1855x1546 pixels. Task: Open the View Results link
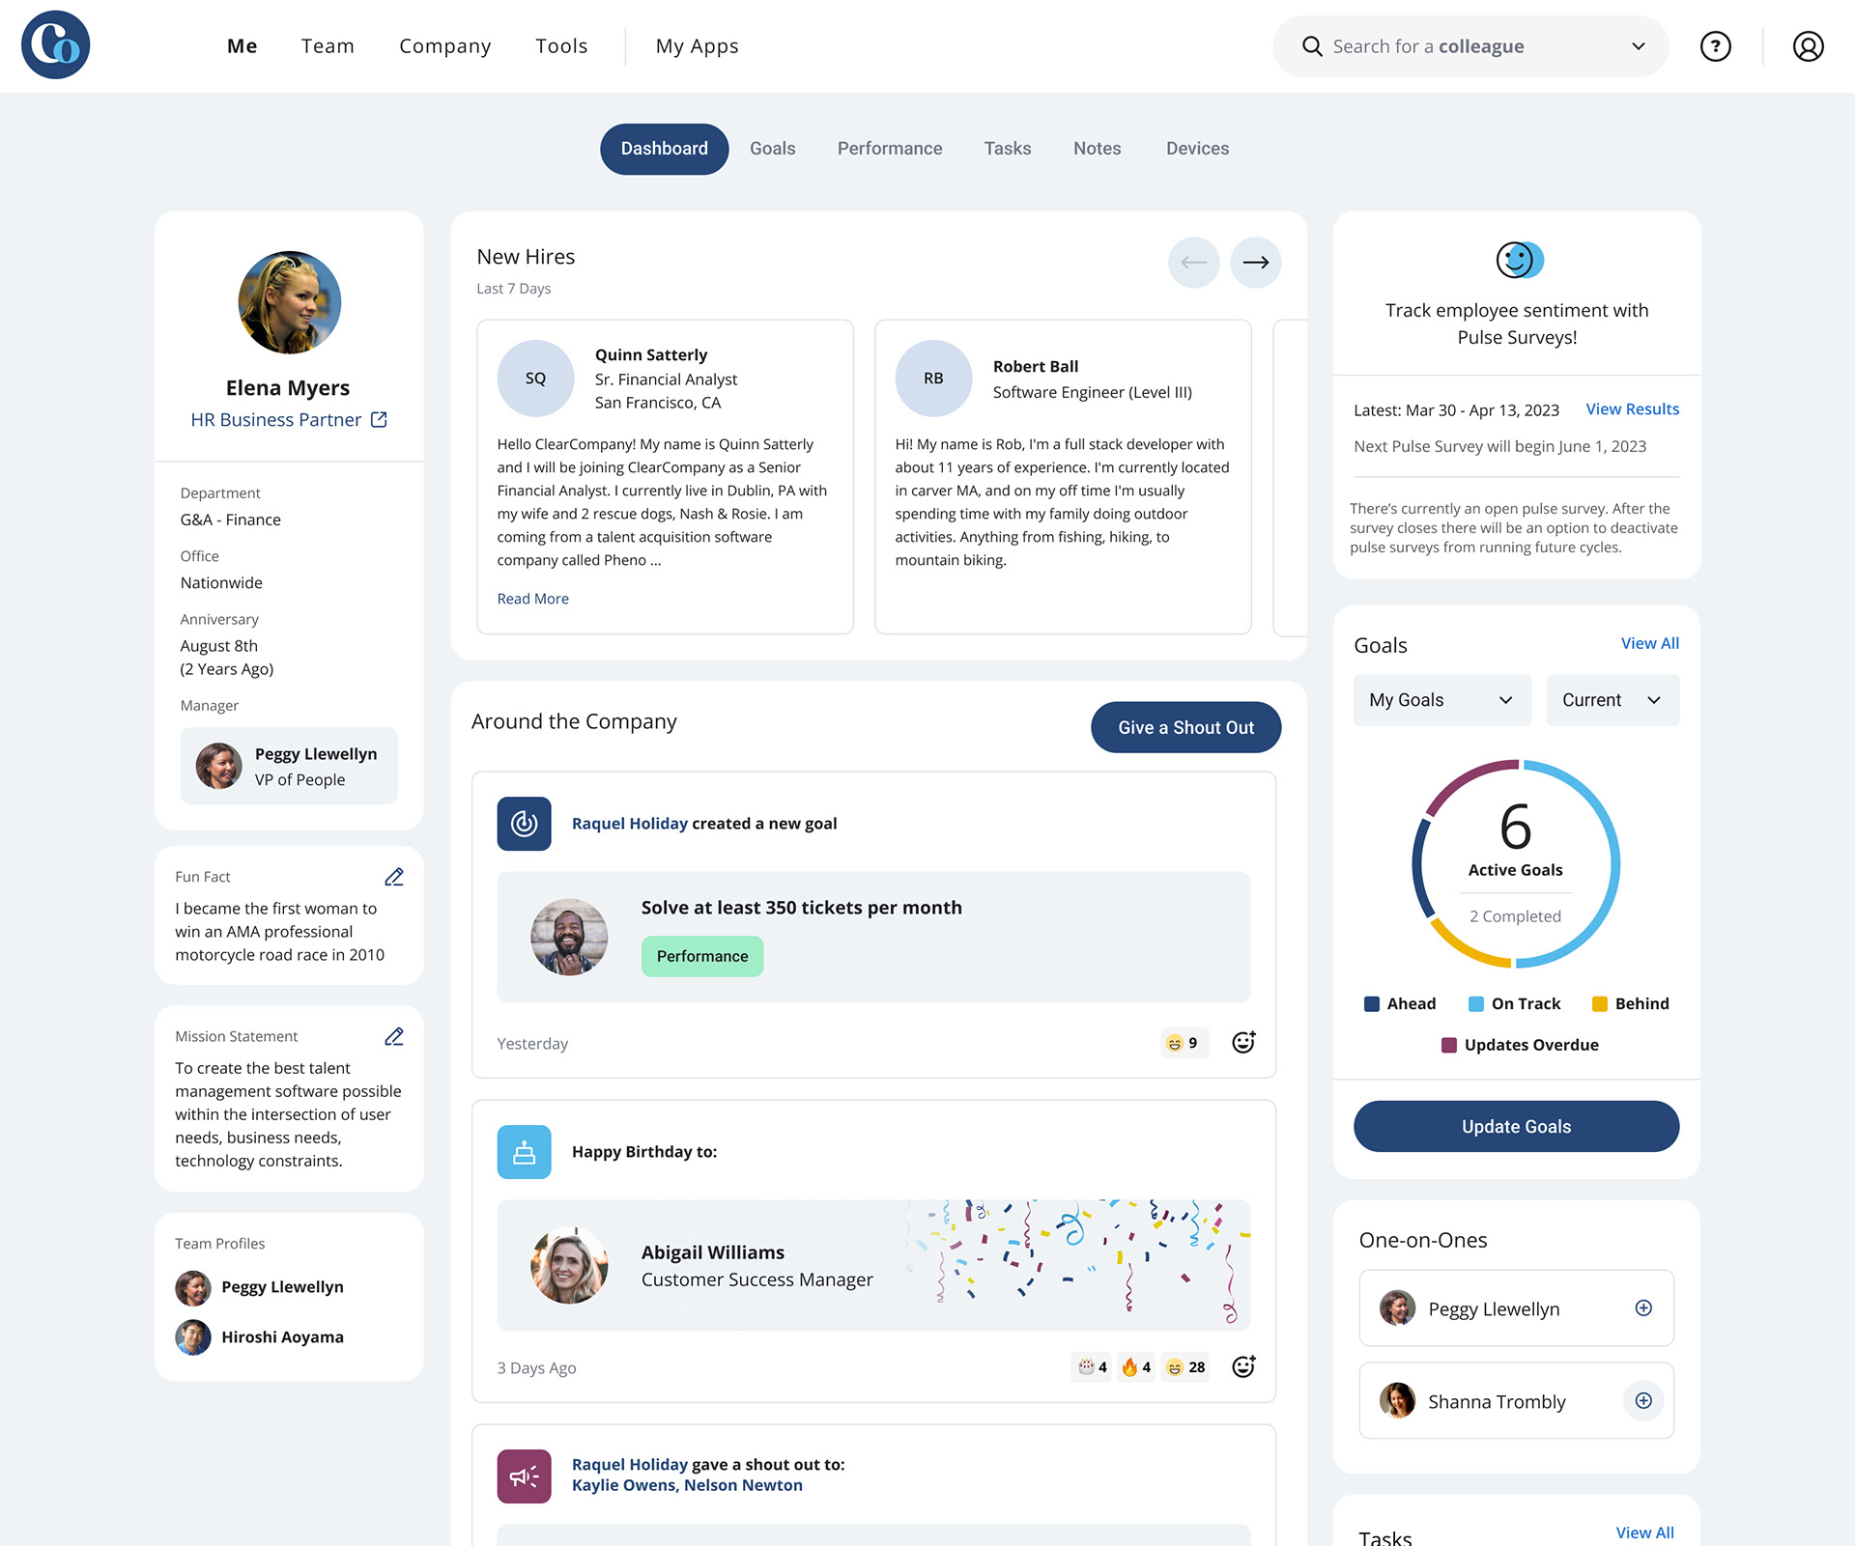pos(1632,409)
